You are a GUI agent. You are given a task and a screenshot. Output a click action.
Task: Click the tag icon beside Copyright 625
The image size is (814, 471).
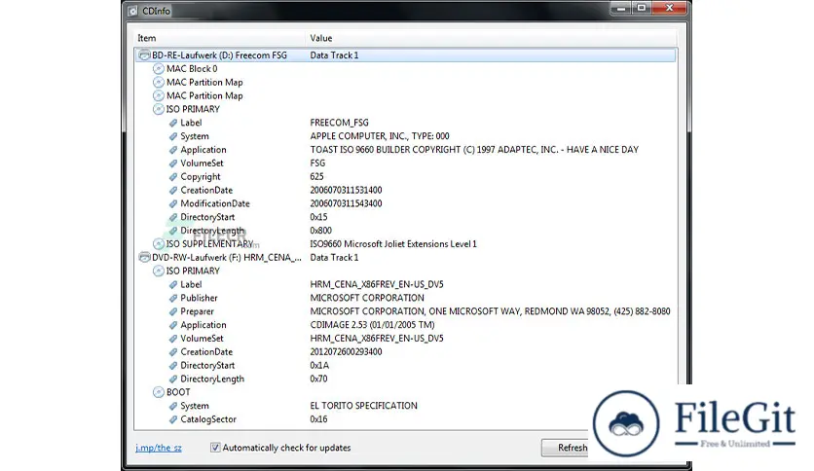(x=173, y=177)
